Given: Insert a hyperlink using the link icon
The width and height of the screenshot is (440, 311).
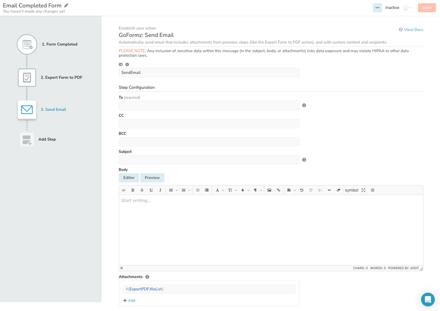Looking at the screenshot, I should [x=279, y=190].
